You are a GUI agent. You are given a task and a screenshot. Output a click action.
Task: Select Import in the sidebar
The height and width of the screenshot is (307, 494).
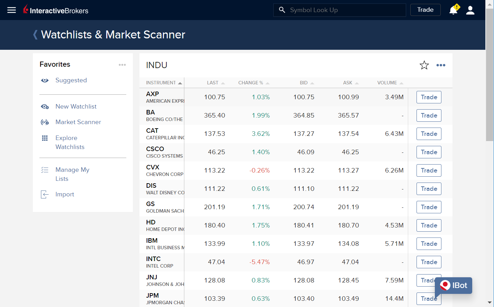coord(65,194)
